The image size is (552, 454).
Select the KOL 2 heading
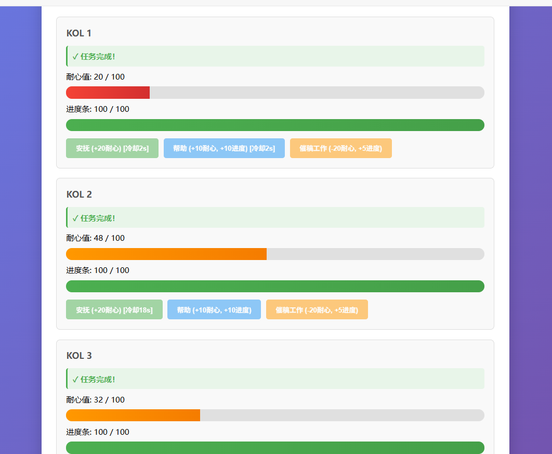point(79,194)
